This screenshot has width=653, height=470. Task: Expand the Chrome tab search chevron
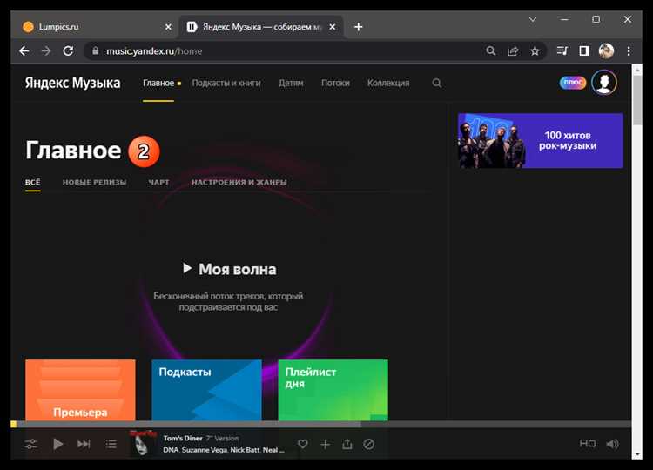[x=533, y=19]
